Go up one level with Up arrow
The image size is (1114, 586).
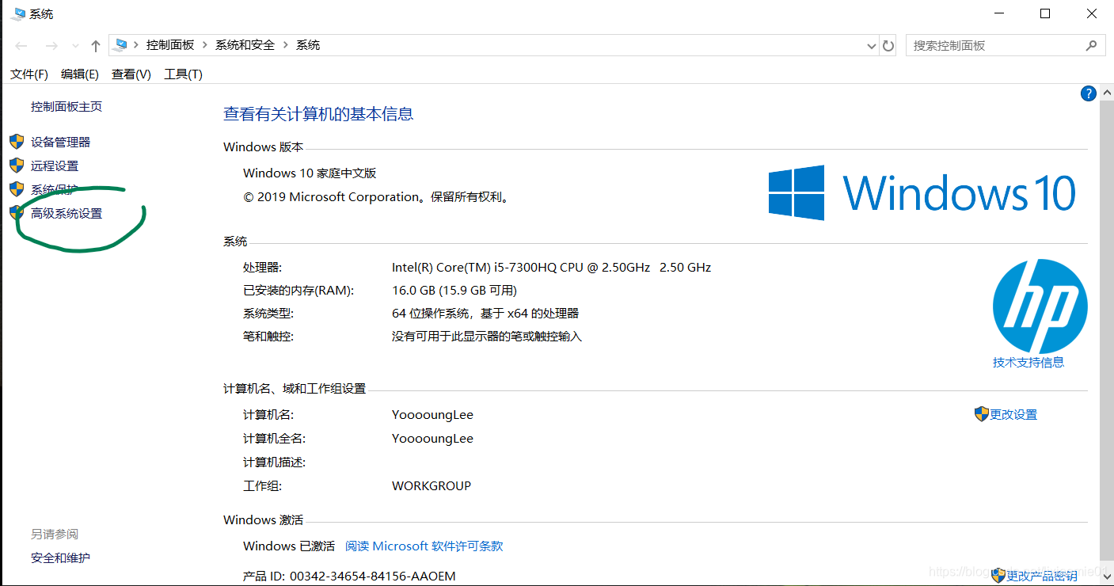tap(96, 46)
